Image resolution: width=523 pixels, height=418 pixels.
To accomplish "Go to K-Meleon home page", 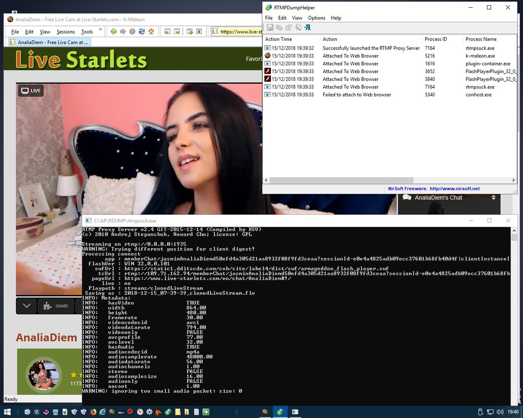I will [151, 32].
